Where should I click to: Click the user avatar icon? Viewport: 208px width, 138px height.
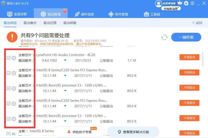point(158,4)
